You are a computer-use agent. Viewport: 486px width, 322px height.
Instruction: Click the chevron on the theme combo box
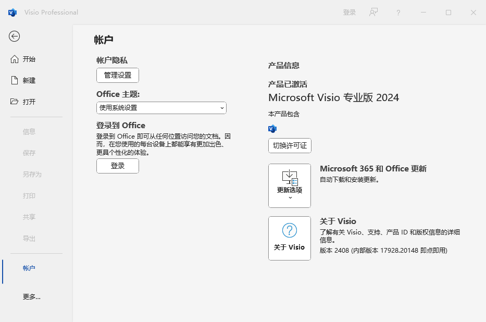[x=222, y=108]
